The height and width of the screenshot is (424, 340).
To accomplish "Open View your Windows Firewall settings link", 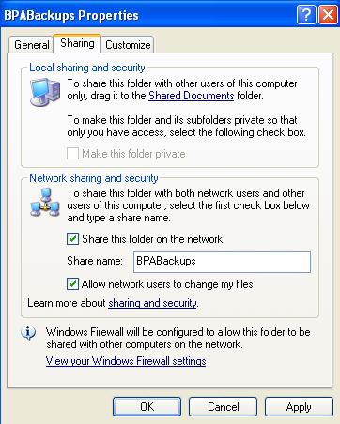I will (126, 361).
